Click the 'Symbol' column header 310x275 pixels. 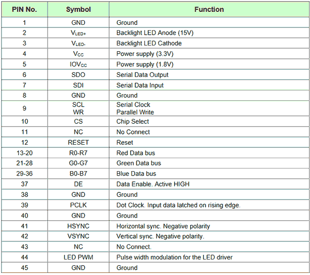pos(79,9)
